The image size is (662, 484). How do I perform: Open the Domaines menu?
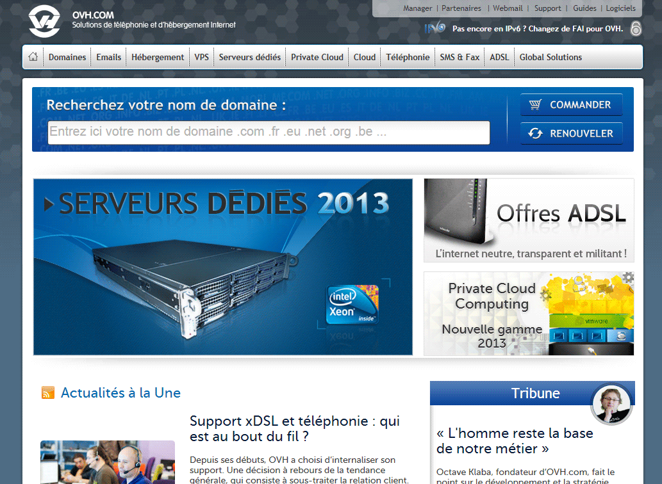pyautogui.click(x=67, y=57)
